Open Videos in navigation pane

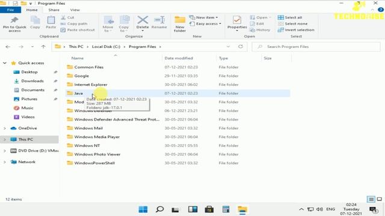coord(28,117)
